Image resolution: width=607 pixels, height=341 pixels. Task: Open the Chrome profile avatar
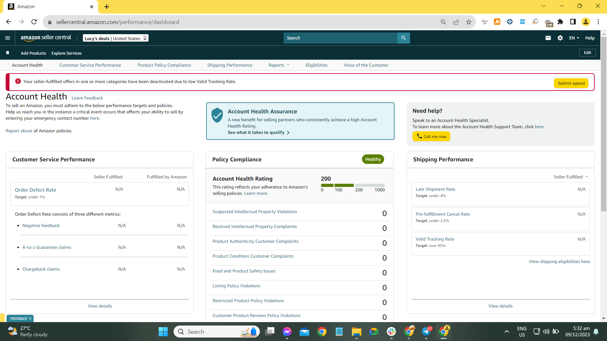point(586,21)
